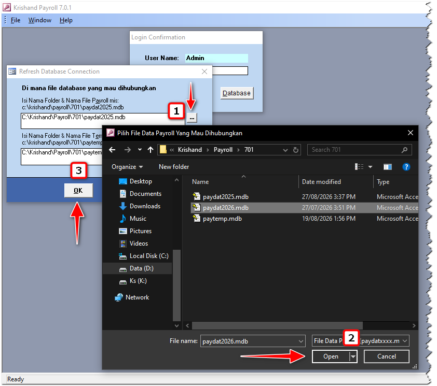Select Local Disk (C:) drive

[x=149, y=256]
